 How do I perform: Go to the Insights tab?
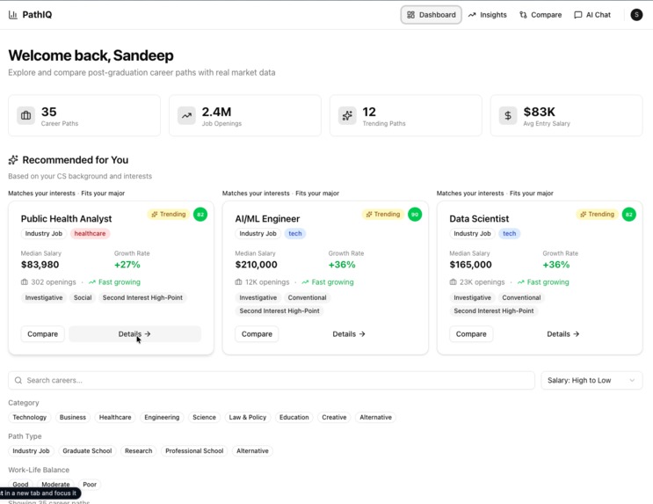click(x=487, y=15)
